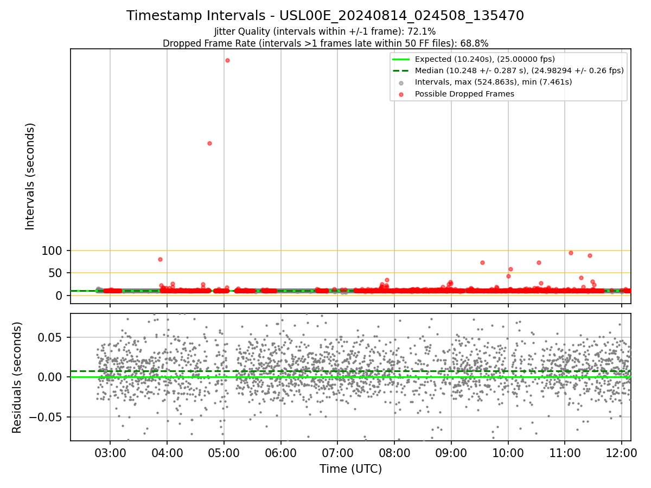Click the '05:00' time tick label
This screenshot has height=488, width=651.
point(224,452)
